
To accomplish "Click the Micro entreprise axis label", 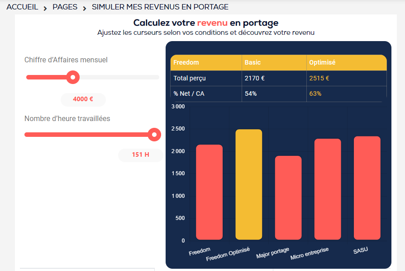I will [x=310, y=253].
